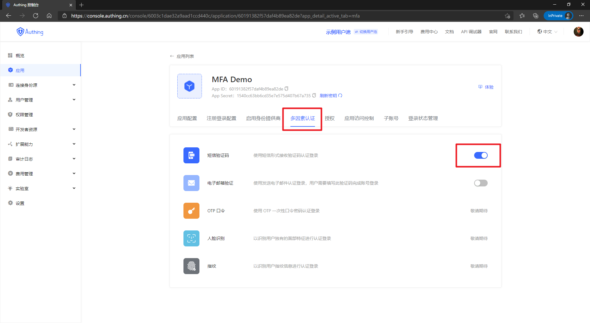Viewport: 590px width, 323px height.
Task: View site information via the lock icon
Action: 65,16
